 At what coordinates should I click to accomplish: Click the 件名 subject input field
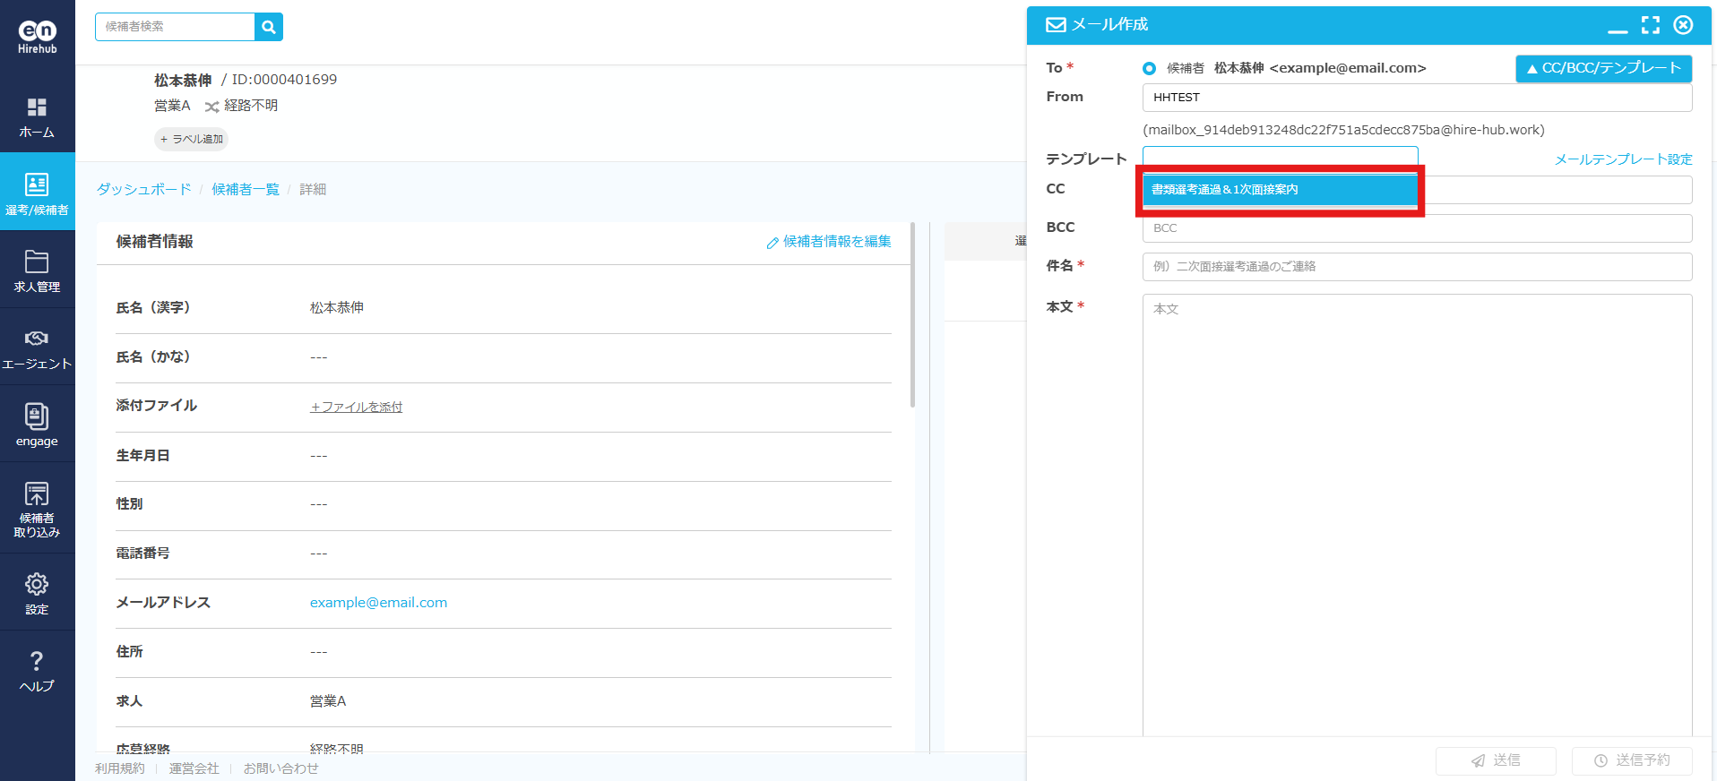tap(1416, 267)
